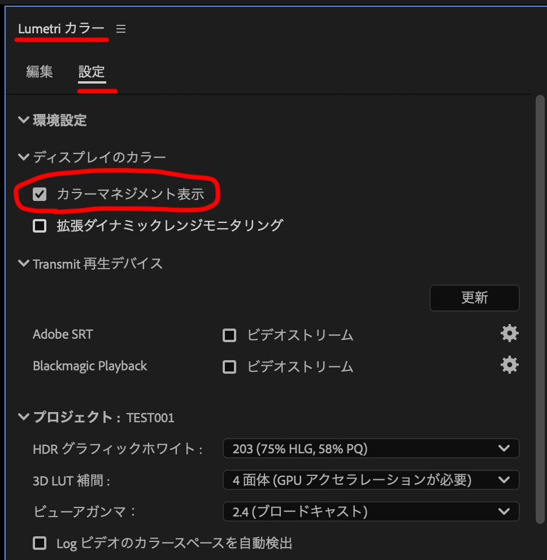Collapse the Transmit 再生デバイス section
The image size is (547, 560).
pyautogui.click(x=24, y=263)
